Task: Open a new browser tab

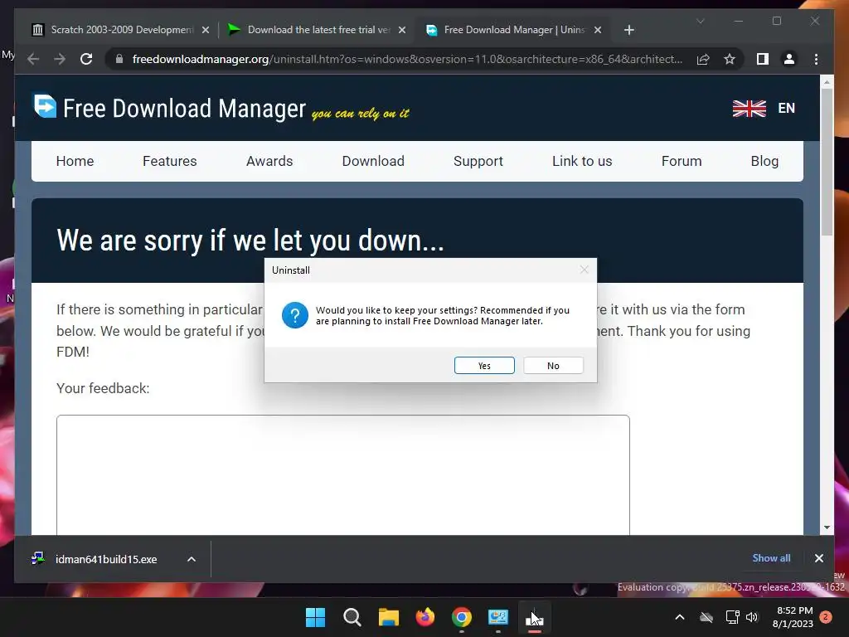Action: (x=628, y=31)
